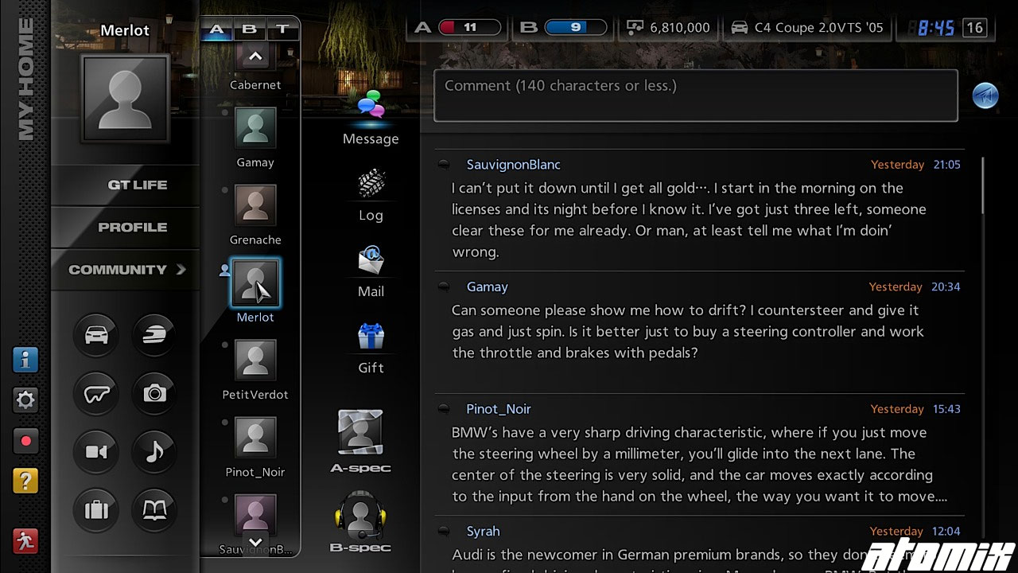Click the A-spec level 11 indicator

[459, 28]
